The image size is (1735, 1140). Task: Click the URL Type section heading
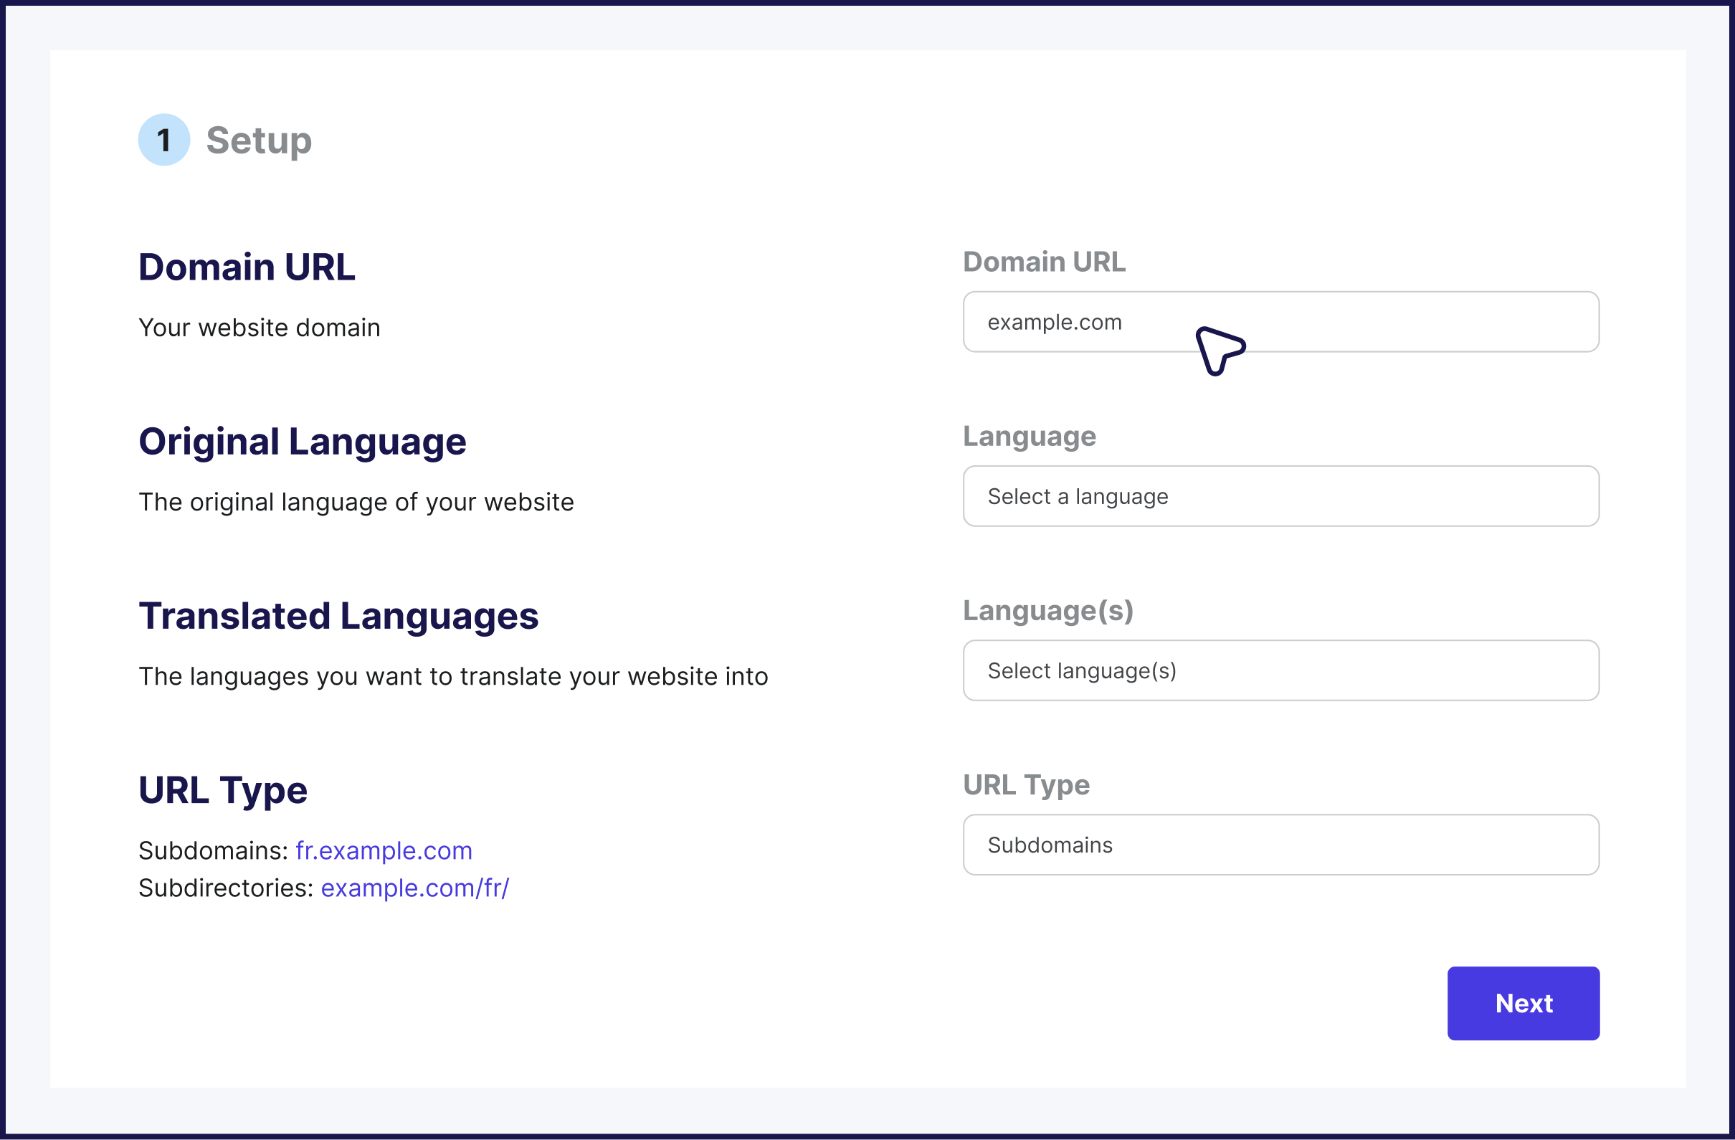(x=223, y=790)
